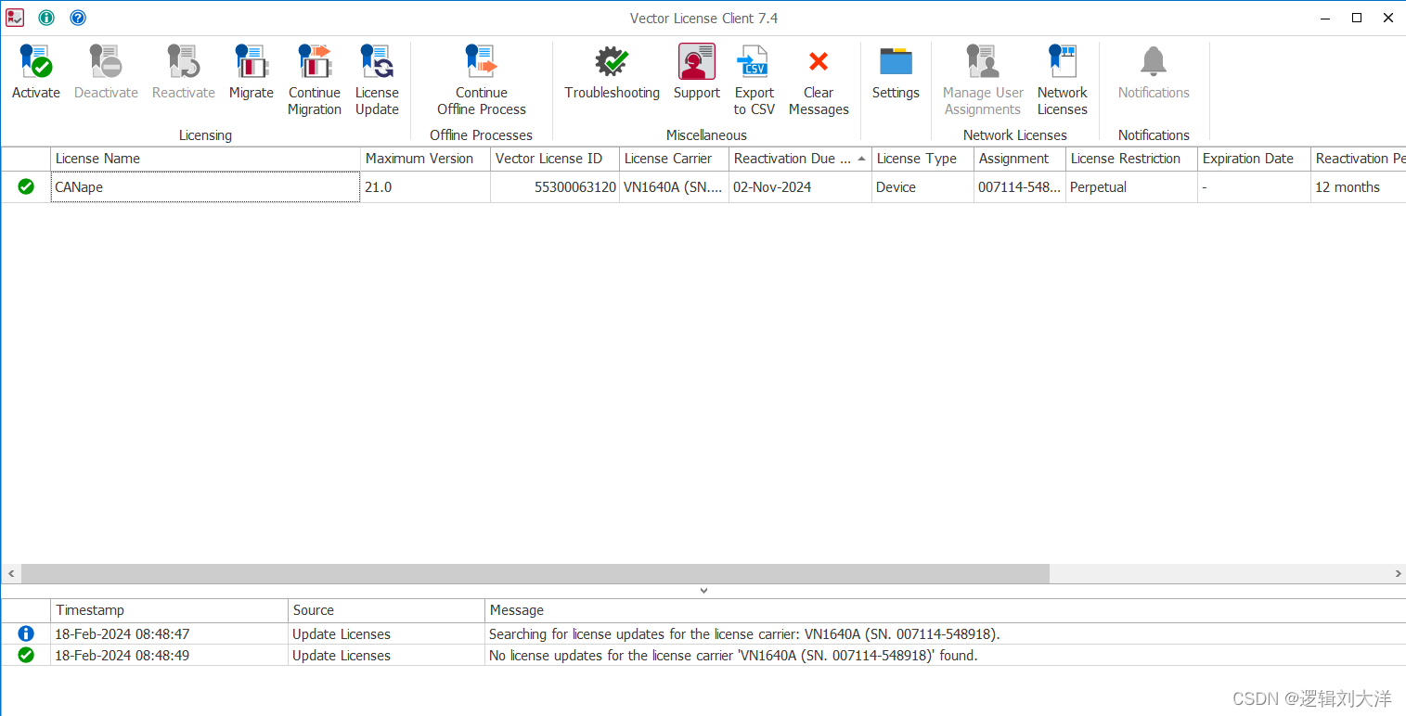Sort by License Carrier column
Viewport: 1406px width, 716px height.
tap(674, 159)
